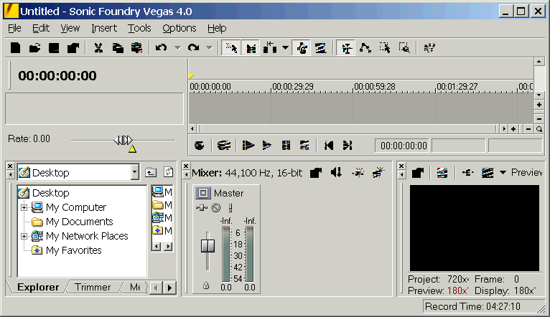Switch to the Trimmer tab
550x317 pixels.
tap(93, 287)
